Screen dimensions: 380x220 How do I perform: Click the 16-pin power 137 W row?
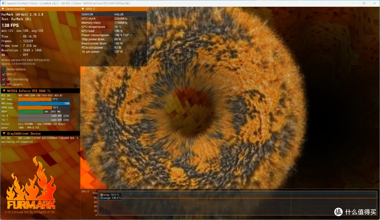[113, 52]
